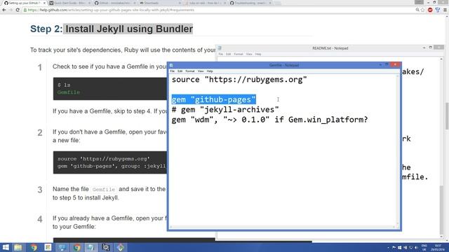Switch to Downloads tab
Viewport: 449px width, 252px height.
pyautogui.click(x=161, y=3)
